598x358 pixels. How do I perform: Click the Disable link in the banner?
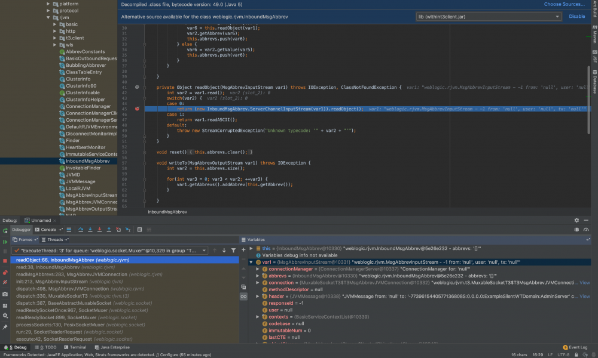coord(576,17)
